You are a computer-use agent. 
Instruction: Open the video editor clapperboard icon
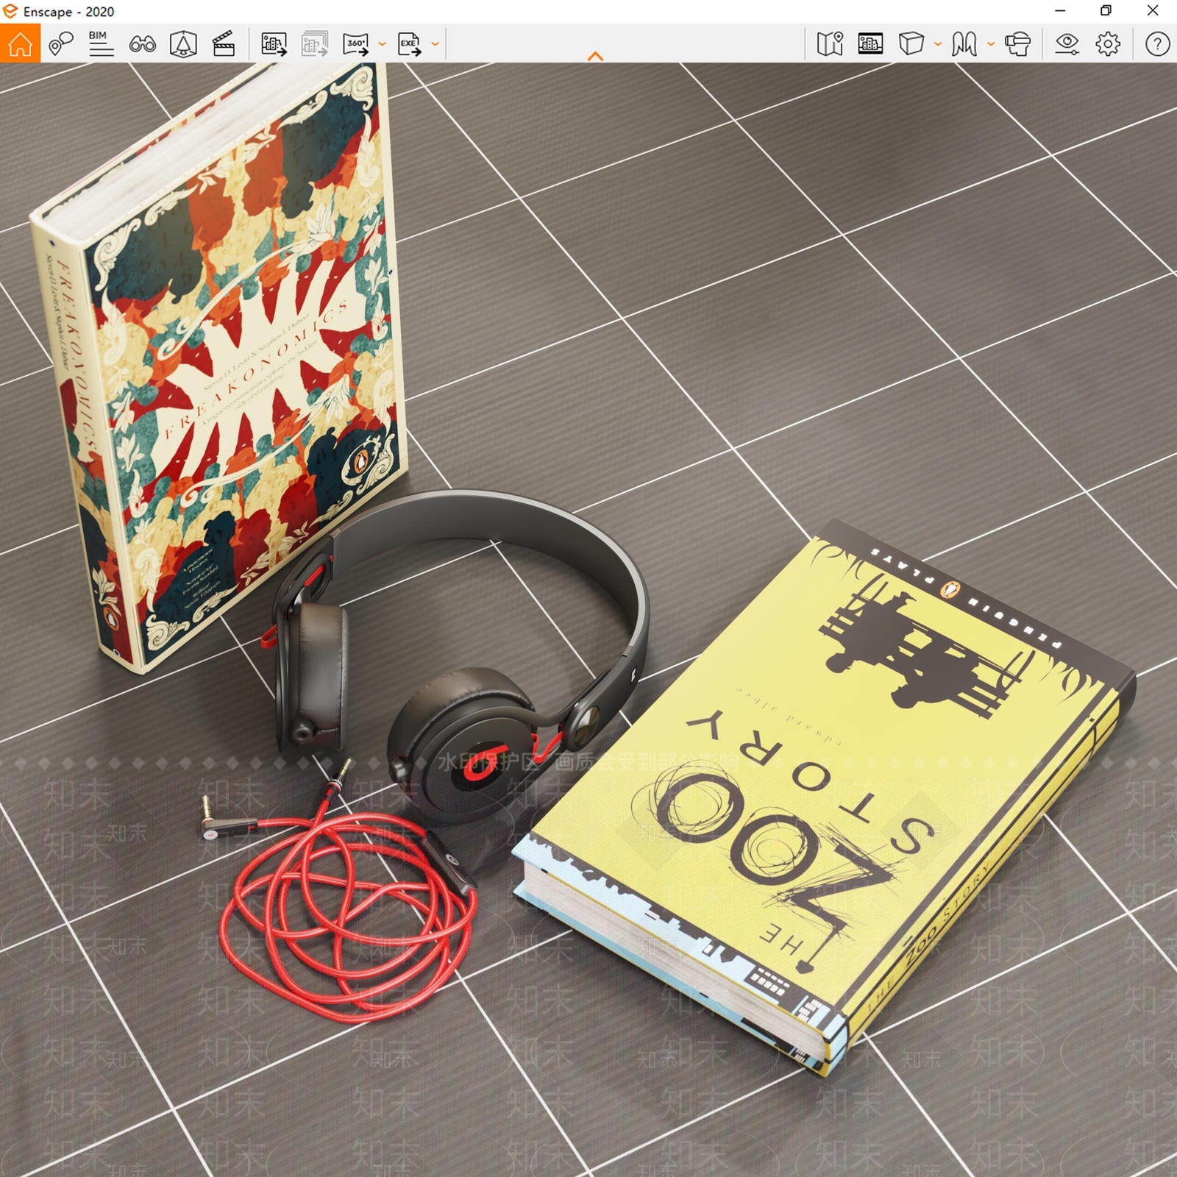pos(224,44)
